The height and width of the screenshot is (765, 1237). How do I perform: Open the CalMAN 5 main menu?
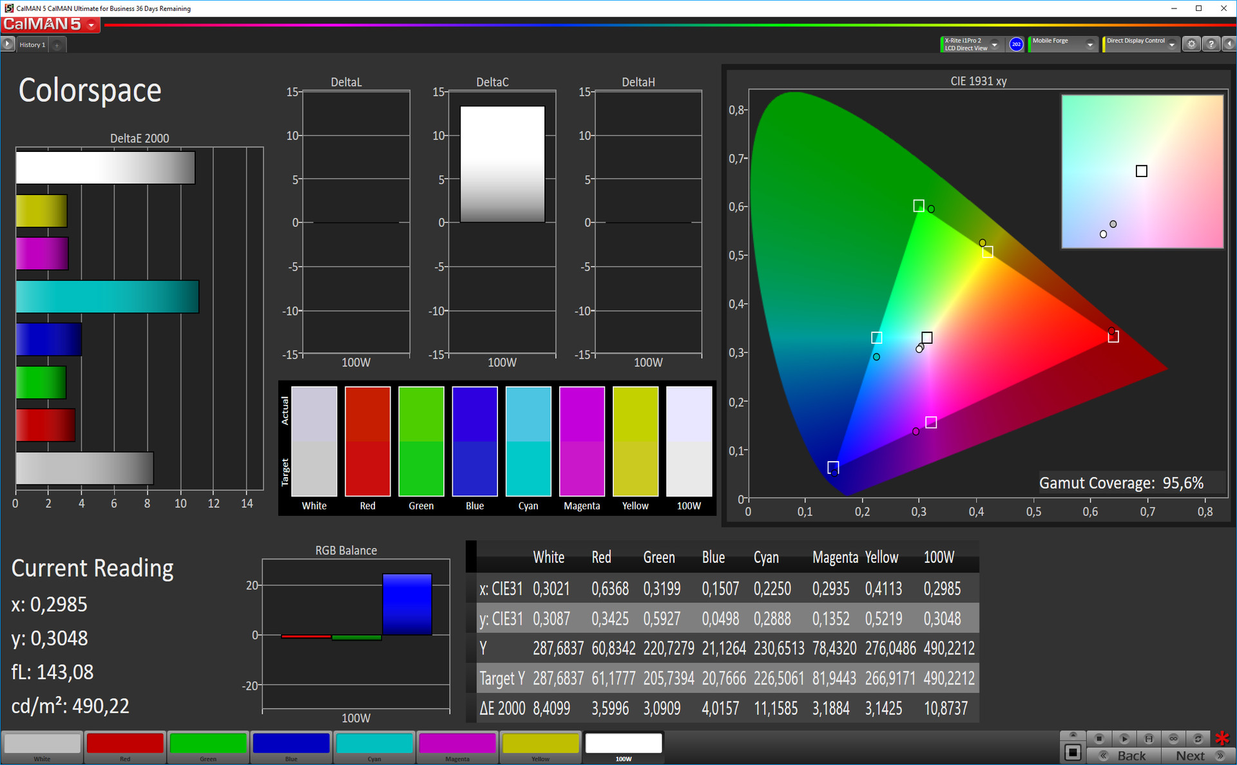point(50,24)
